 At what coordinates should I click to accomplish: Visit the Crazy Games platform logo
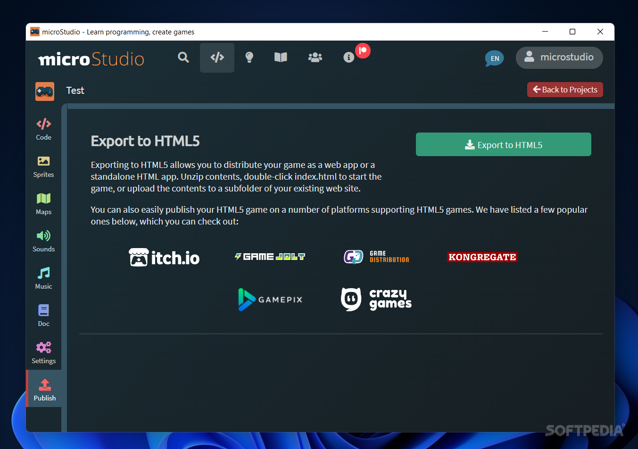click(x=376, y=299)
